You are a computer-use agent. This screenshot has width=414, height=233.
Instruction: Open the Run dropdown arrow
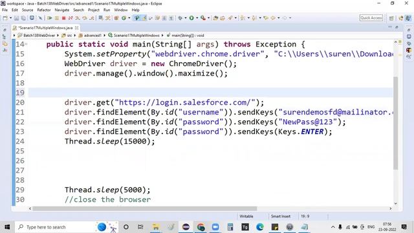point(197,18)
